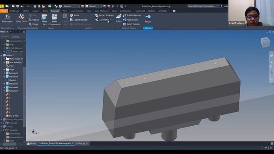This screenshot has width=274, height=154.
Task: Open the Content Center Editor
Action: pos(119,18)
